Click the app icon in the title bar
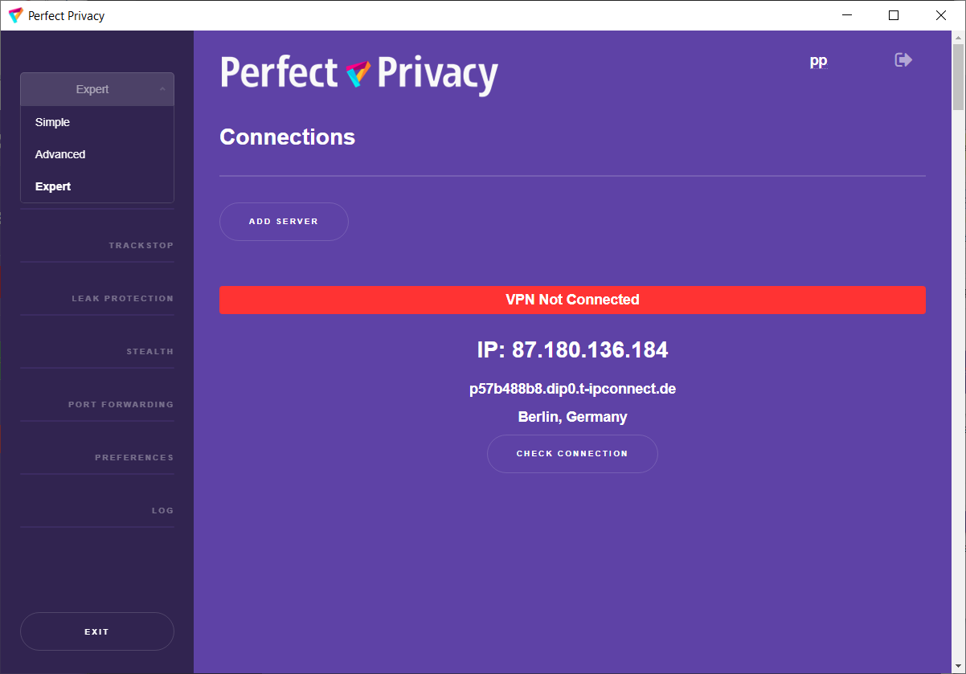The height and width of the screenshot is (674, 966). 15,15
